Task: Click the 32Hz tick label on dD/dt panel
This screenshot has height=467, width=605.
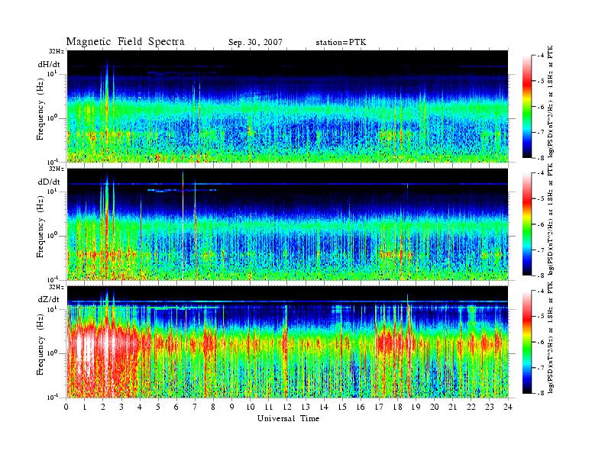Action: tap(57, 169)
